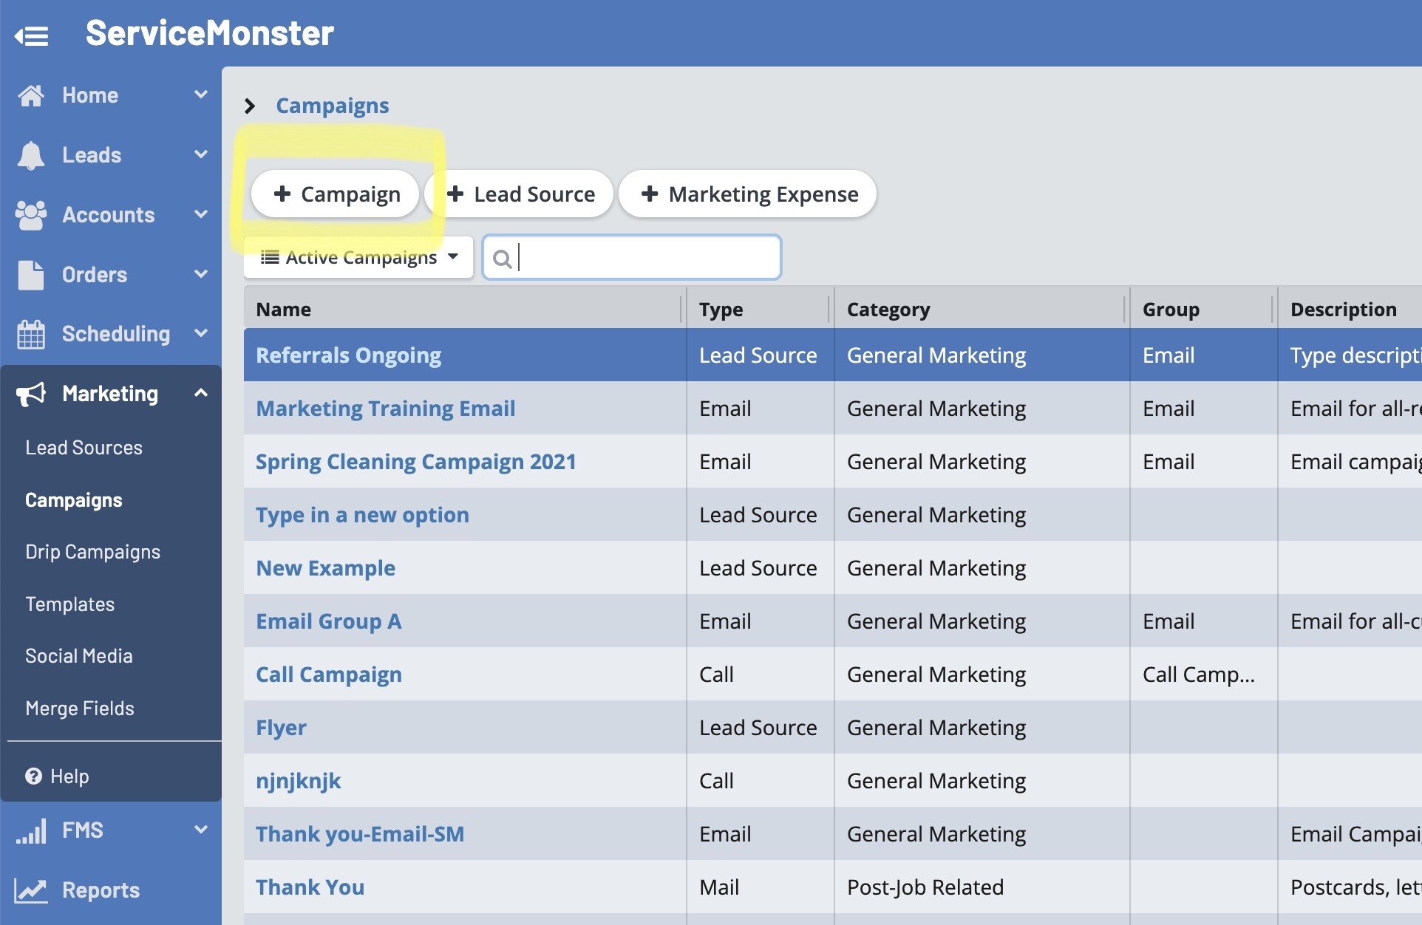Screen dimensions: 1422x925
Task: Go to Lead Sources submenu item
Action: (84, 448)
